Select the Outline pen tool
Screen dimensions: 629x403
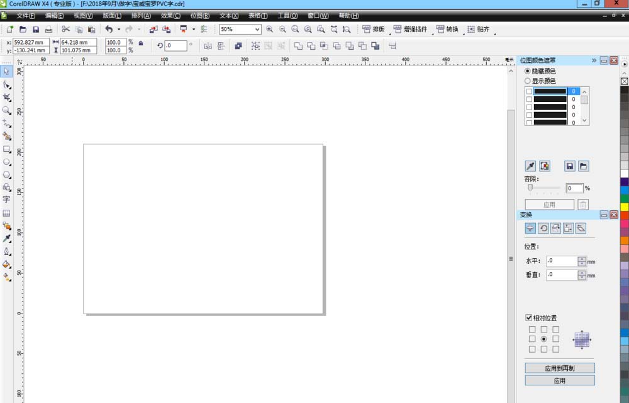pyautogui.click(x=6, y=251)
